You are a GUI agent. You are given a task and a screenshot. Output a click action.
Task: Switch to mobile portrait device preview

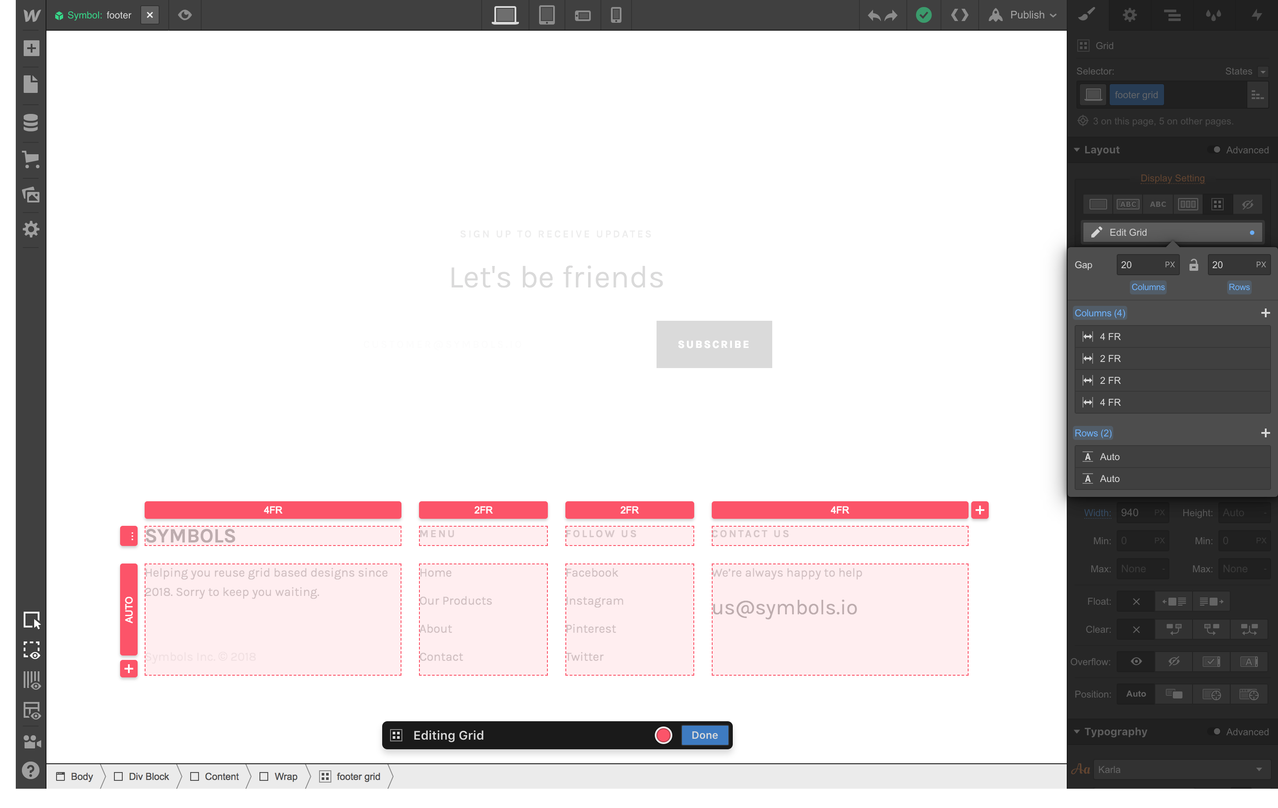[x=616, y=15]
